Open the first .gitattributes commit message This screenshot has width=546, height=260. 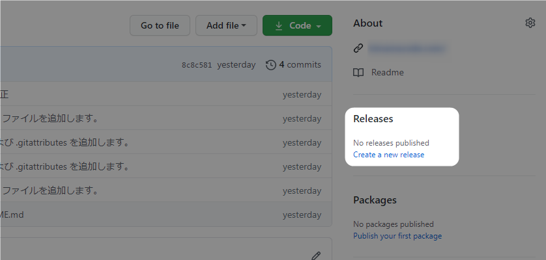[x=65, y=142]
